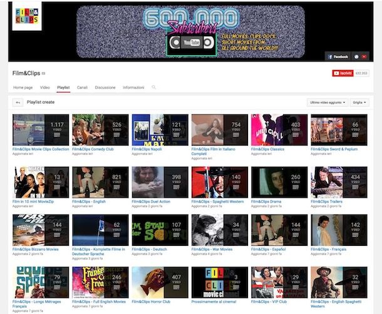Open the Discussione tab
382x314 pixels.
click(105, 88)
